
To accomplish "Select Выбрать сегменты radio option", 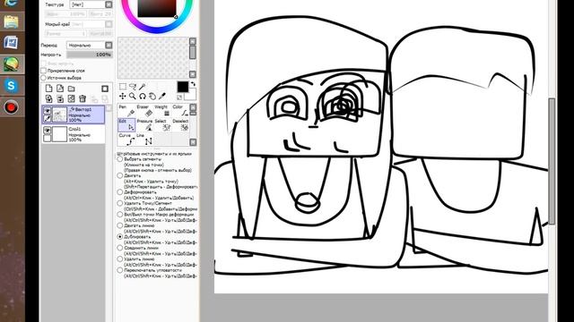I will pos(119,159).
